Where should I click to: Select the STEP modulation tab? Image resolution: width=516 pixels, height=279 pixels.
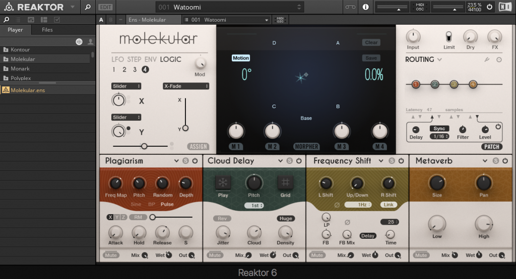[134, 59]
